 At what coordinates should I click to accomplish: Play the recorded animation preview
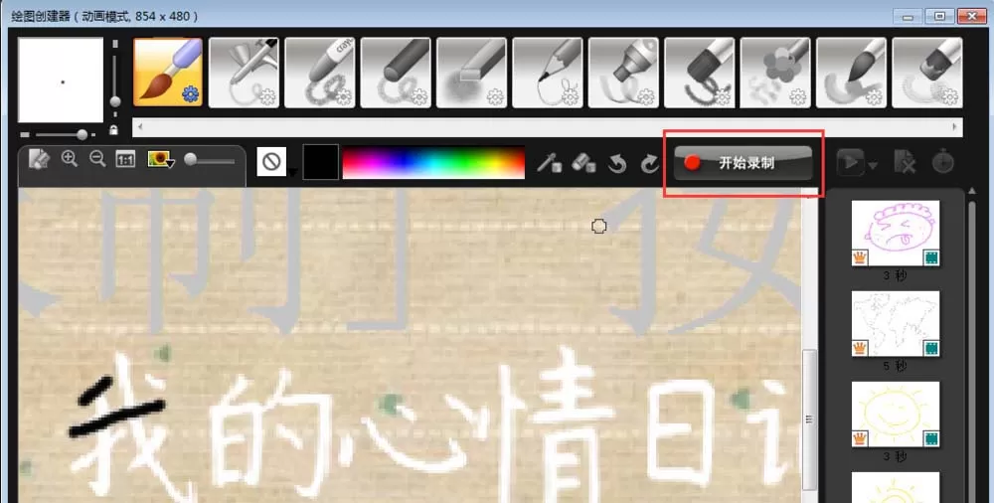[x=851, y=162]
